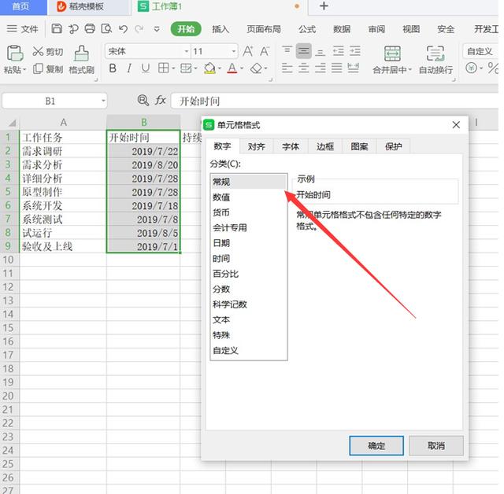Toggle Bold formatting
504x494 pixels.
(113, 68)
